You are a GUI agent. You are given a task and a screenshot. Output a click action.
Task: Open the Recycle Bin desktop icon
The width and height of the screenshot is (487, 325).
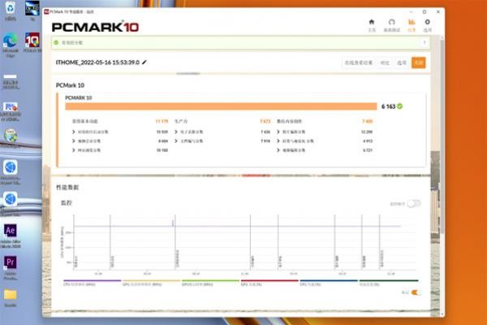click(11, 11)
